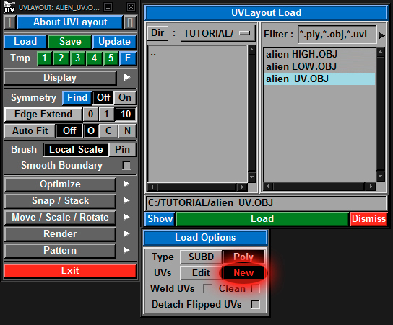
Task: Expand Display arrow
Action: pos(127,78)
